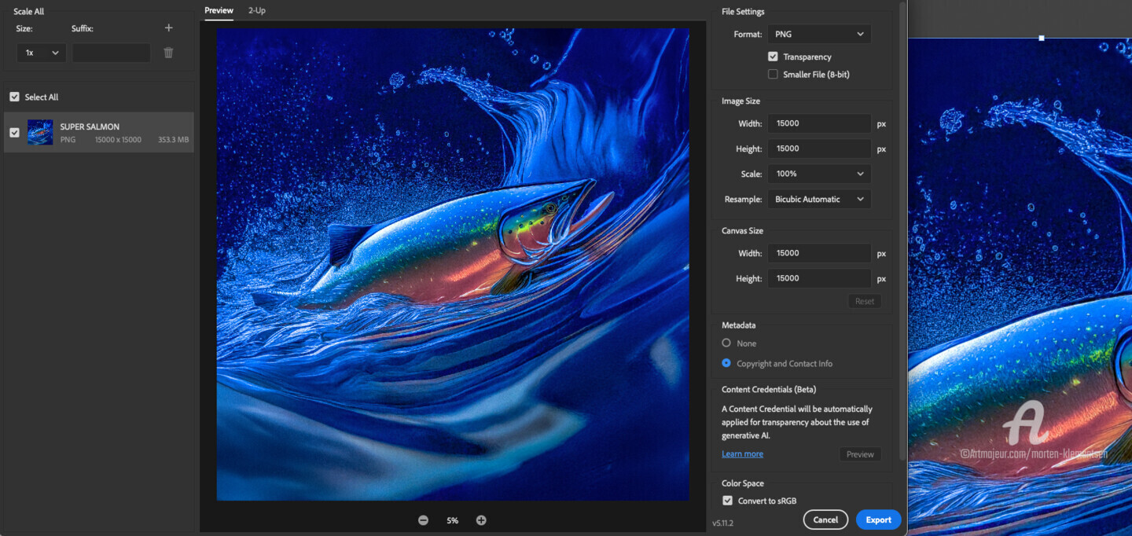This screenshot has width=1132, height=536.
Task: Cancel the export dialog
Action: pyautogui.click(x=825, y=519)
